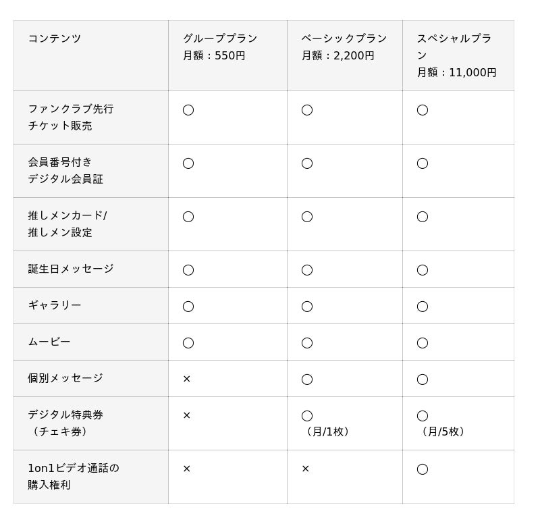Click the circle for 推しメンカード under スペシャルプラン
The width and height of the screenshot is (540, 524).
tap(423, 217)
